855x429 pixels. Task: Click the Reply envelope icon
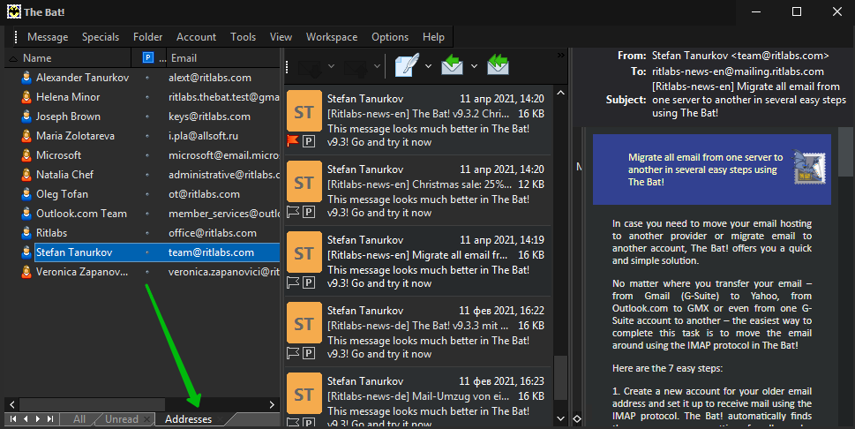452,65
